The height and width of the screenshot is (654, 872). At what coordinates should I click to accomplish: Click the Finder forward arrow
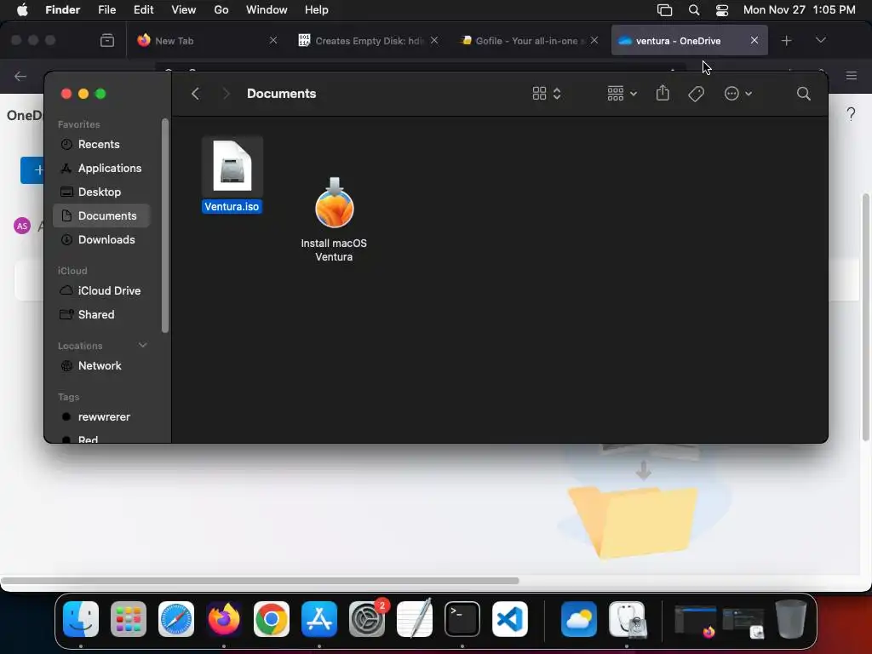tap(226, 94)
